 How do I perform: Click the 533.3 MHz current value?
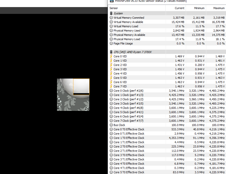click(178, 129)
